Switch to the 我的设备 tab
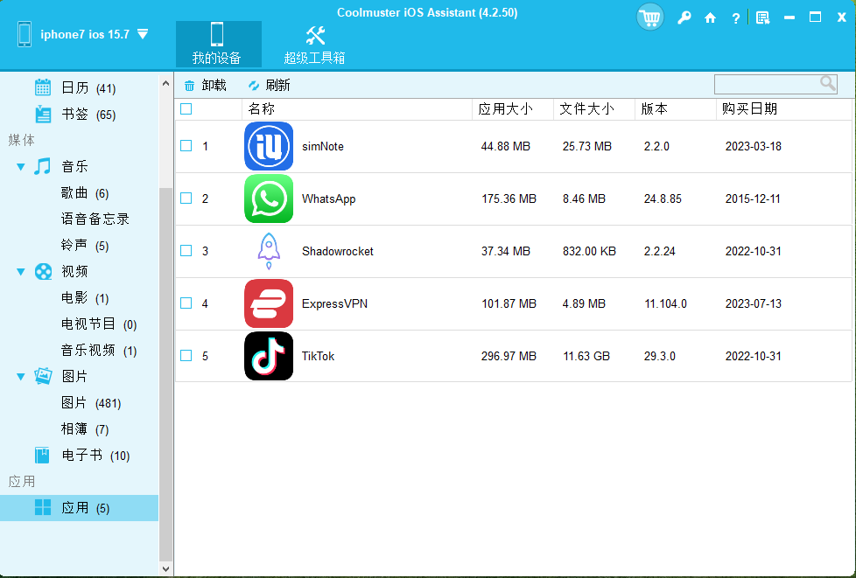This screenshot has height=578, width=856. point(218,45)
